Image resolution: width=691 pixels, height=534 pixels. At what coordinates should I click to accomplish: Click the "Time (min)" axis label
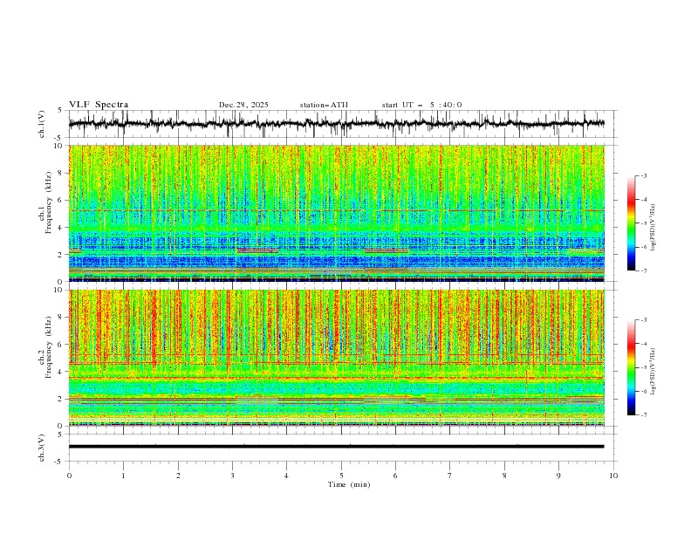(349, 484)
